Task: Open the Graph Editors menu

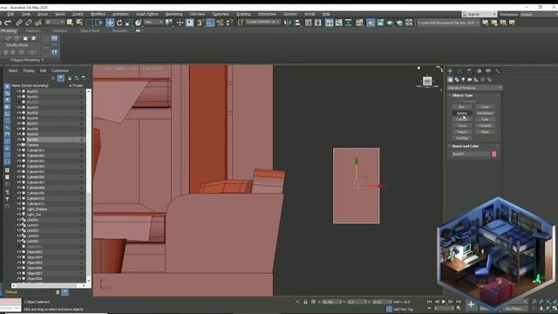Action: point(147,14)
